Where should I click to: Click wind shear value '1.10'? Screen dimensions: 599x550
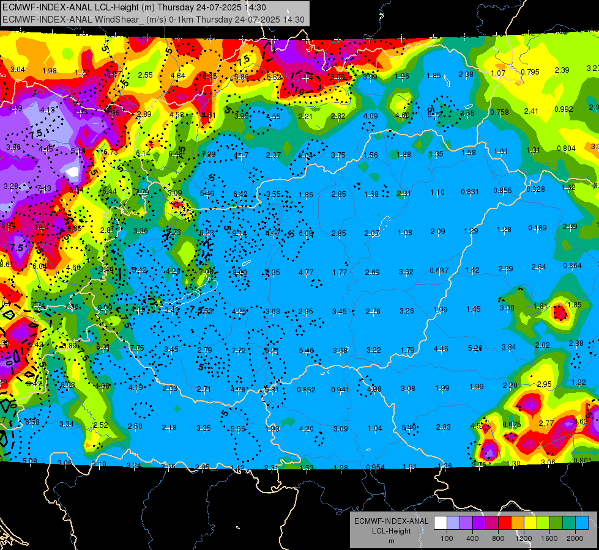coord(437,193)
